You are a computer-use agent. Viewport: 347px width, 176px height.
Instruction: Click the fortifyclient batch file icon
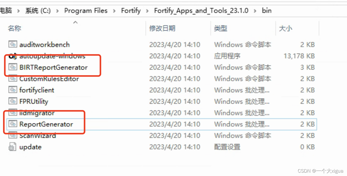click(x=13, y=90)
